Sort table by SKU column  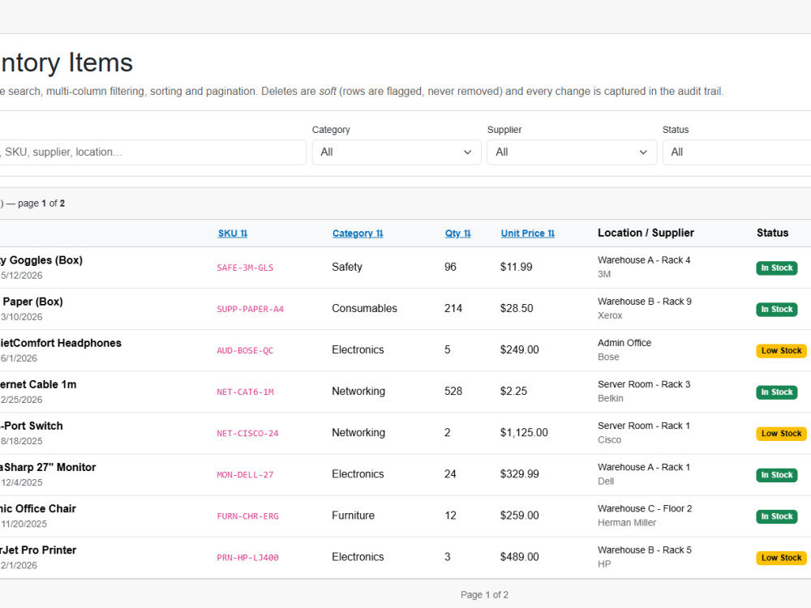click(x=233, y=233)
